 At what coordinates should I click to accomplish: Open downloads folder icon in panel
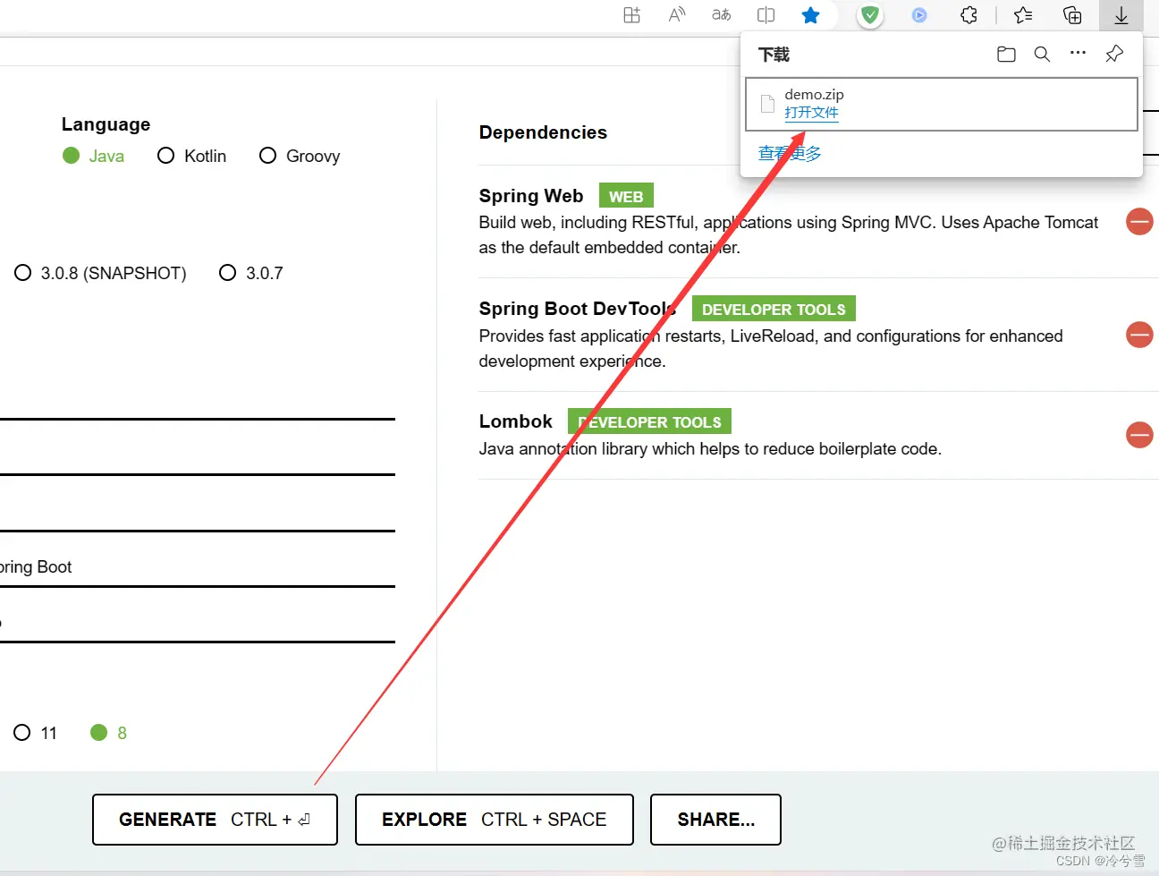click(x=1006, y=54)
